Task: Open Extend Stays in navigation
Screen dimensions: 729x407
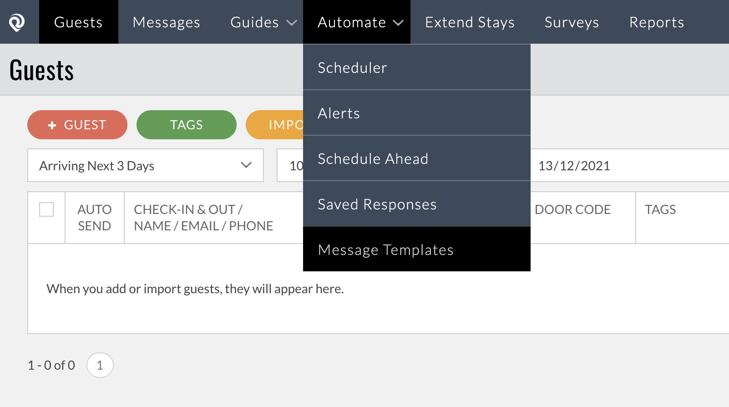Action: (470, 22)
